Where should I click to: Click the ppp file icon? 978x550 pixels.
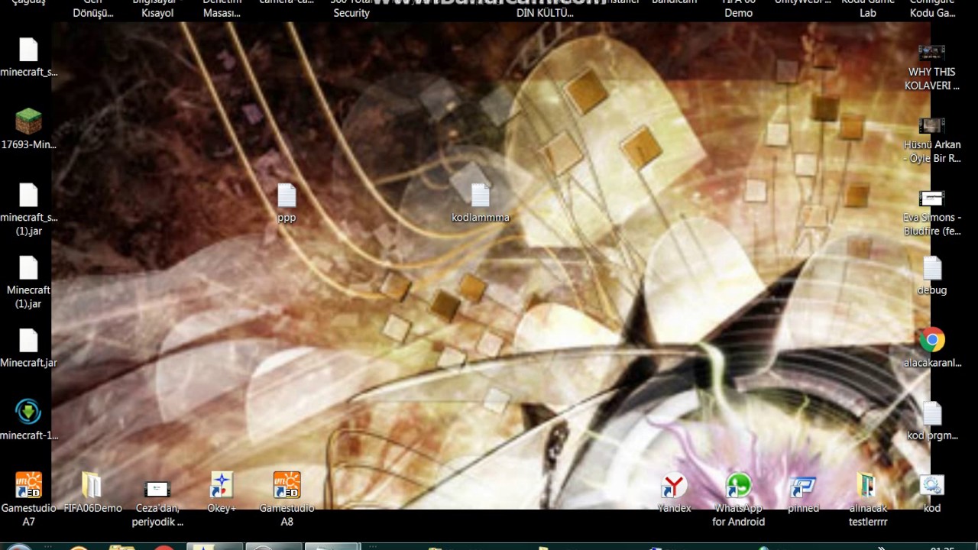[287, 196]
